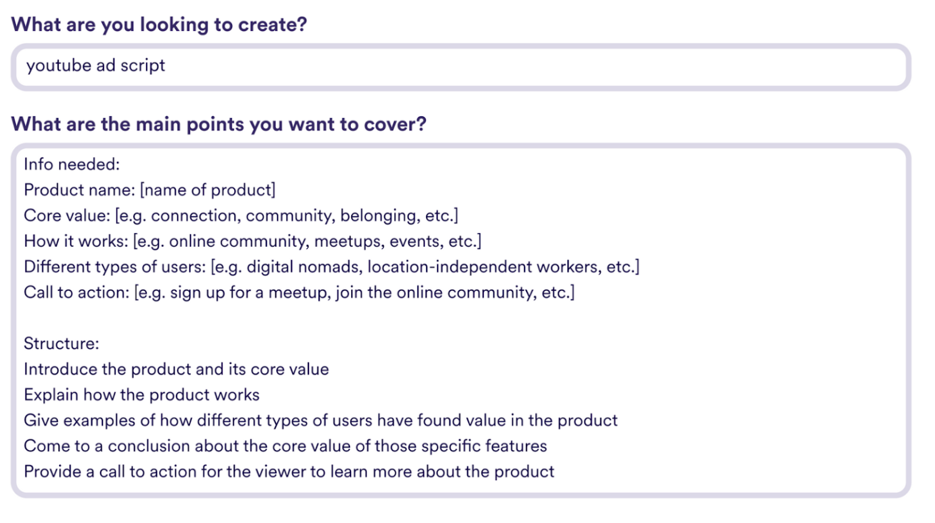The width and height of the screenshot is (935, 523).
Task: Click the "Give examples of how different types" line
Action: click(x=321, y=420)
